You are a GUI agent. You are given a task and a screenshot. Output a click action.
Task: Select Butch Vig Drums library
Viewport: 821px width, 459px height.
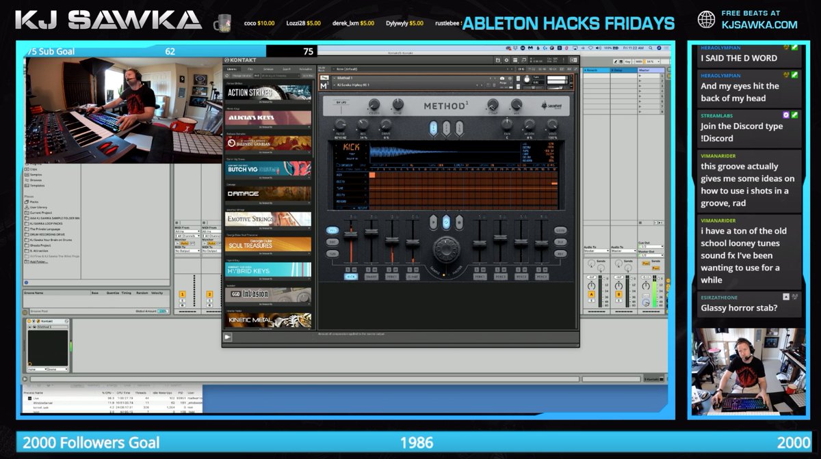point(268,169)
